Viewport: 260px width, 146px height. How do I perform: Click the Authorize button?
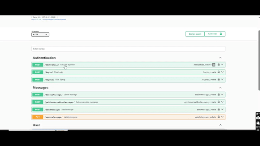point(215,34)
